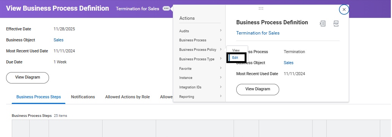Screen dimensions: 392x137
Task: Click the related actions ellipsis button
Action: click(x=166, y=8)
